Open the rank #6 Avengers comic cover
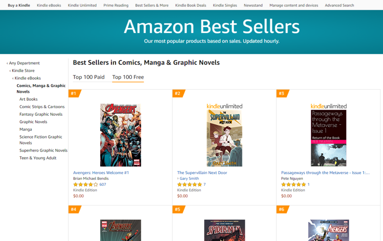The image size is (383, 241). pyautogui.click(x=328, y=230)
